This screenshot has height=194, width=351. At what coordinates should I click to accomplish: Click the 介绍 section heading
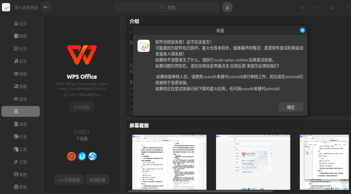point(134,21)
